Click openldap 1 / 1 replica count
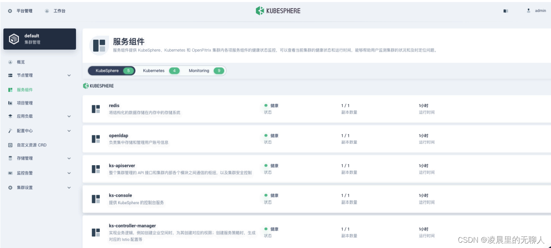 point(345,136)
